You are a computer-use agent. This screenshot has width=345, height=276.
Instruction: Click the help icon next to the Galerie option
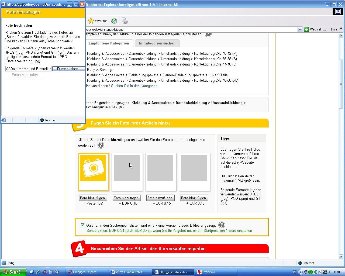coord(221,225)
